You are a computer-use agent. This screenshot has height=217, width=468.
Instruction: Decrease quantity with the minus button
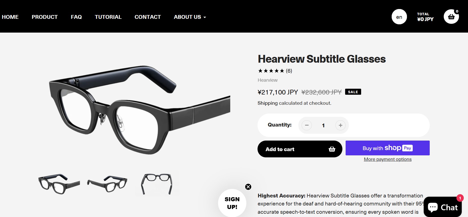(x=307, y=125)
